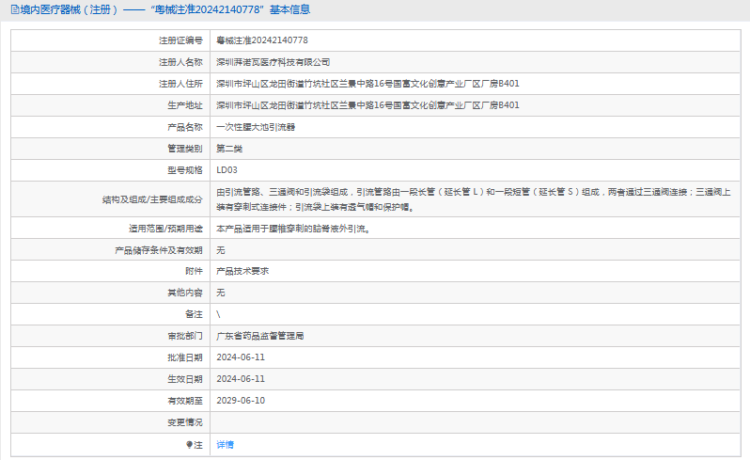Screen dimensions: 750x460
Task: Select approving department 广东省药品监督管理局
Action: point(259,337)
